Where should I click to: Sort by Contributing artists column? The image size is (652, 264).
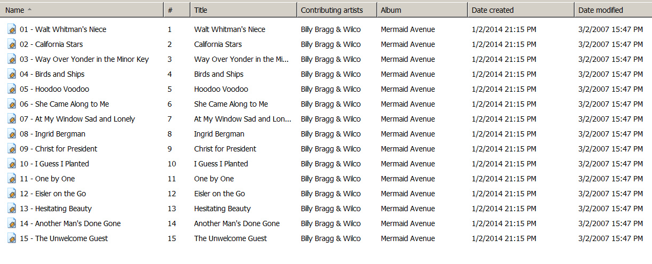pos(337,10)
